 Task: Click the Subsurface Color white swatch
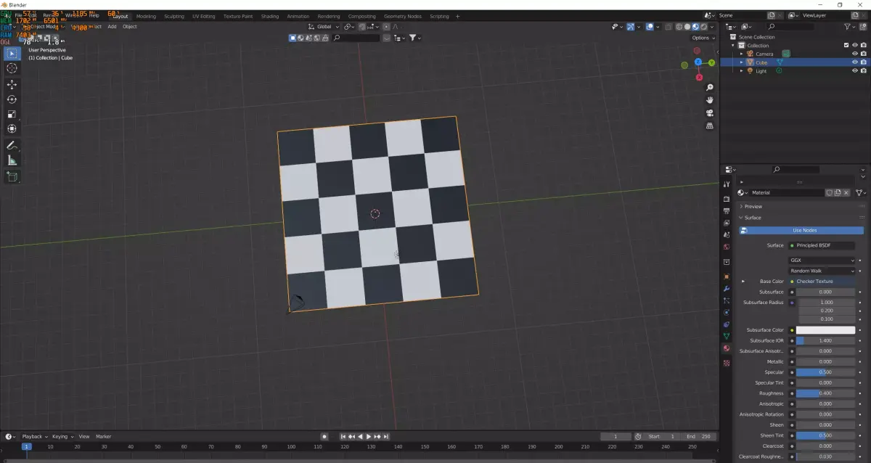(826, 330)
